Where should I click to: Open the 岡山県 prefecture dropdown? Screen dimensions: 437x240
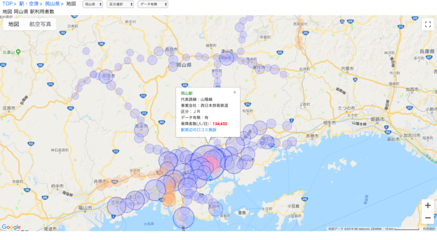(93, 4)
